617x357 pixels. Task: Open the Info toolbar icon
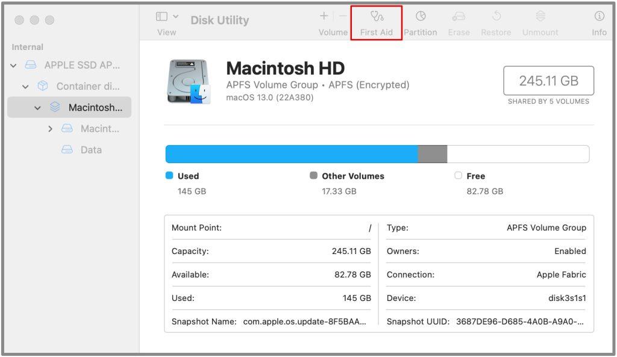(x=600, y=16)
